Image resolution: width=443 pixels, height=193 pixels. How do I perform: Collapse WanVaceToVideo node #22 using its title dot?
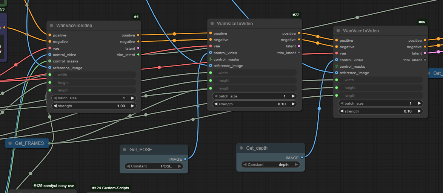(x=212, y=24)
